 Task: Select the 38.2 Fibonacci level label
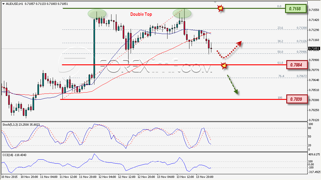(x=280, y=41)
